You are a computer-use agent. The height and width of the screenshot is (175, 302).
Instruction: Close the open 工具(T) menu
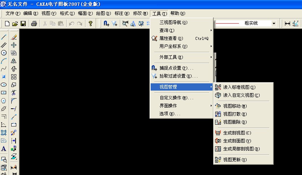coord(159,13)
